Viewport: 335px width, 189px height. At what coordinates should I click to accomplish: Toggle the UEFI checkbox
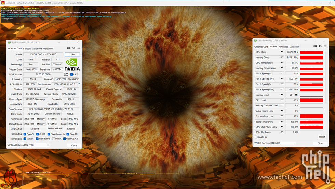(x=71, y=75)
